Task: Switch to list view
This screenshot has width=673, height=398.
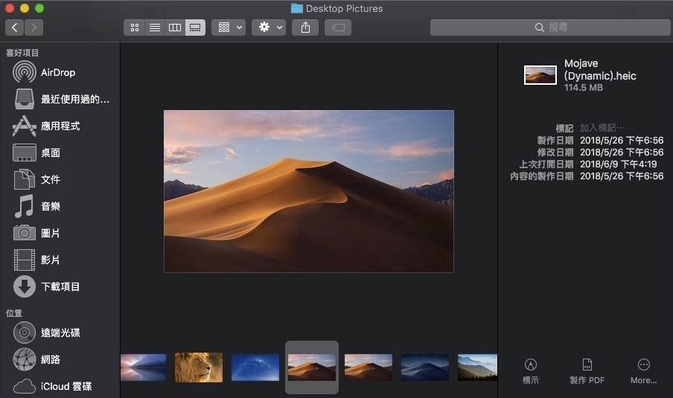Action: point(155,28)
